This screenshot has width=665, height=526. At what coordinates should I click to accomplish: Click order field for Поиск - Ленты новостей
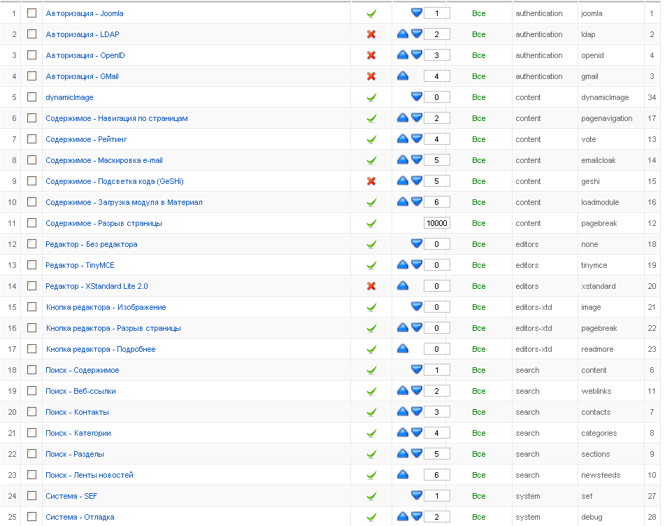tap(437, 475)
